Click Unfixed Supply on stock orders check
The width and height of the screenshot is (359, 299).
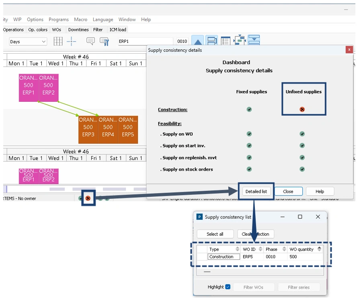coord(302,169)
